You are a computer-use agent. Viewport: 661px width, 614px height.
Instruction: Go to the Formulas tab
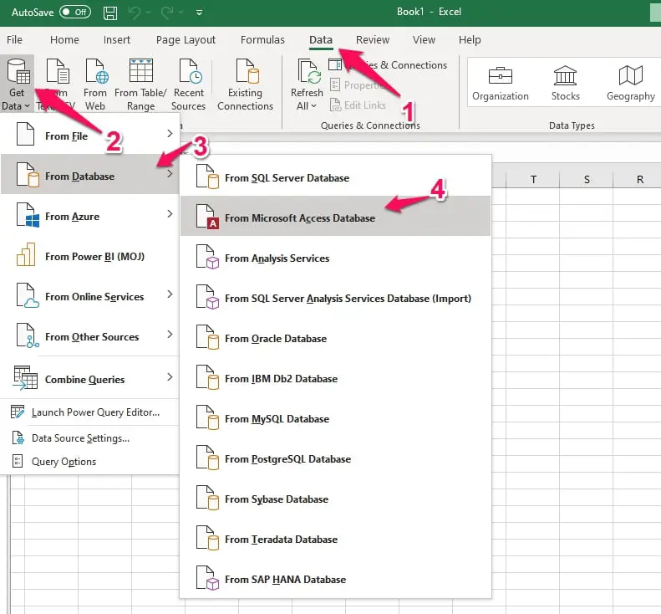[262, 39]
